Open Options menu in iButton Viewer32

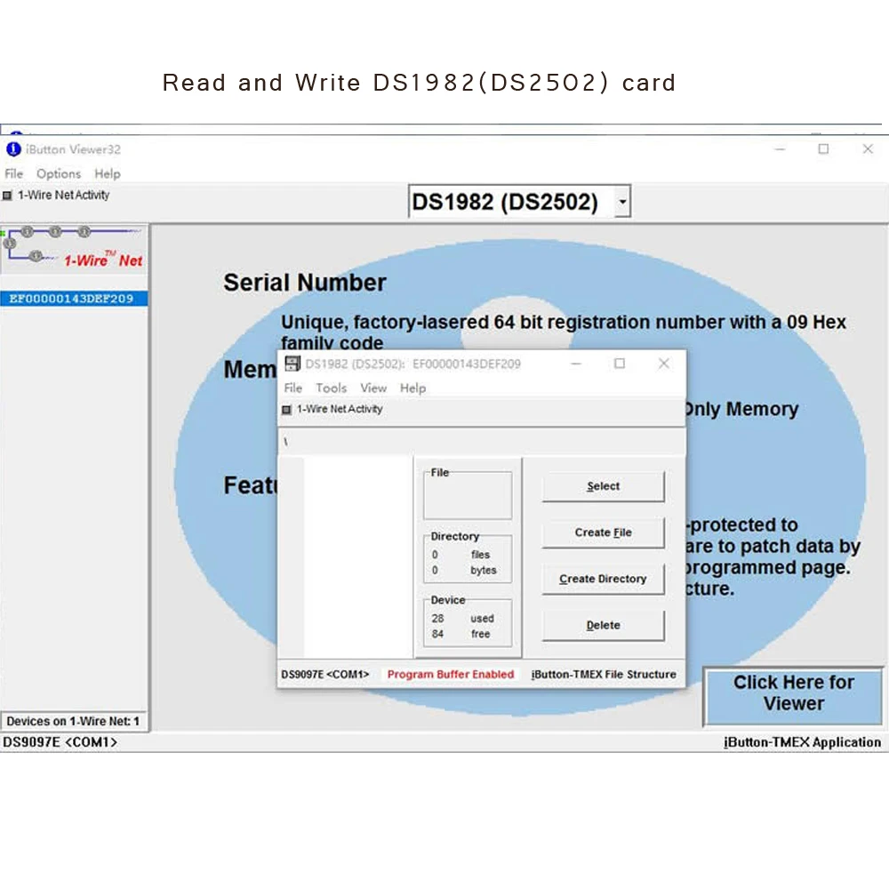(x=59, y=173)
